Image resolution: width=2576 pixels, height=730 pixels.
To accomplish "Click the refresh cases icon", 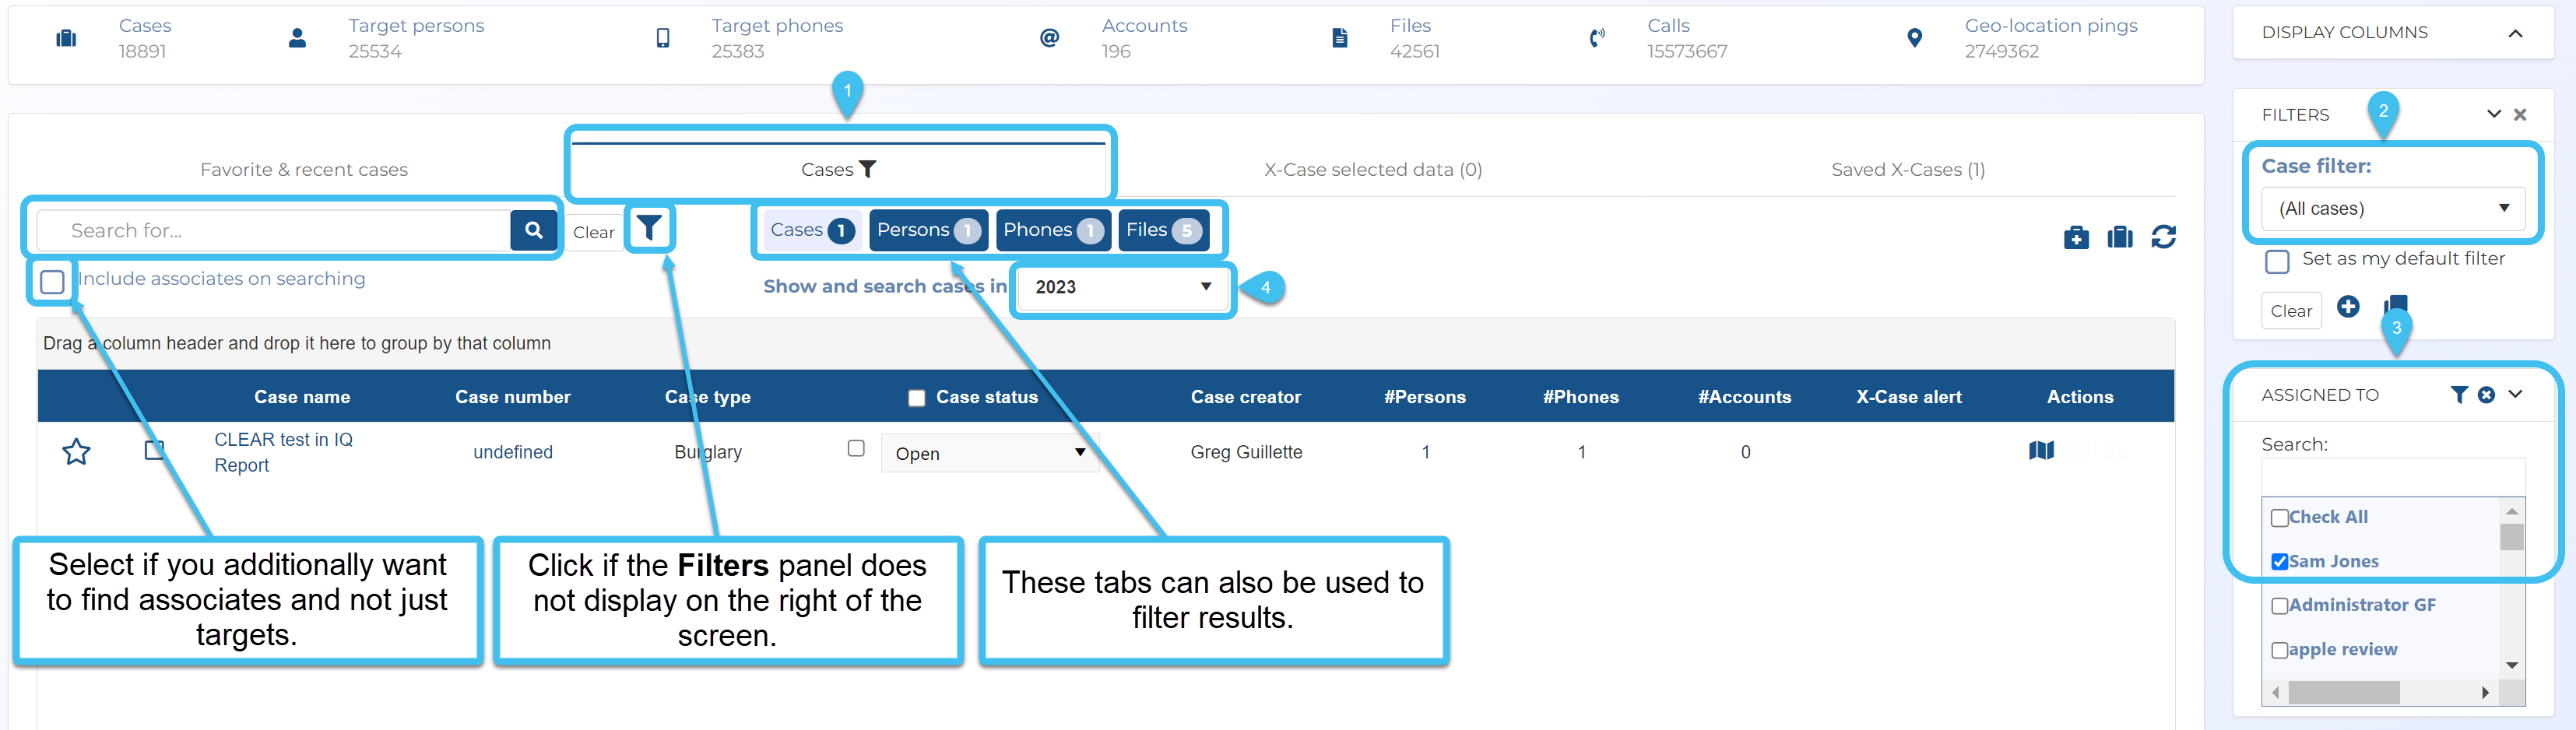I will click(x=2163, y=237).
